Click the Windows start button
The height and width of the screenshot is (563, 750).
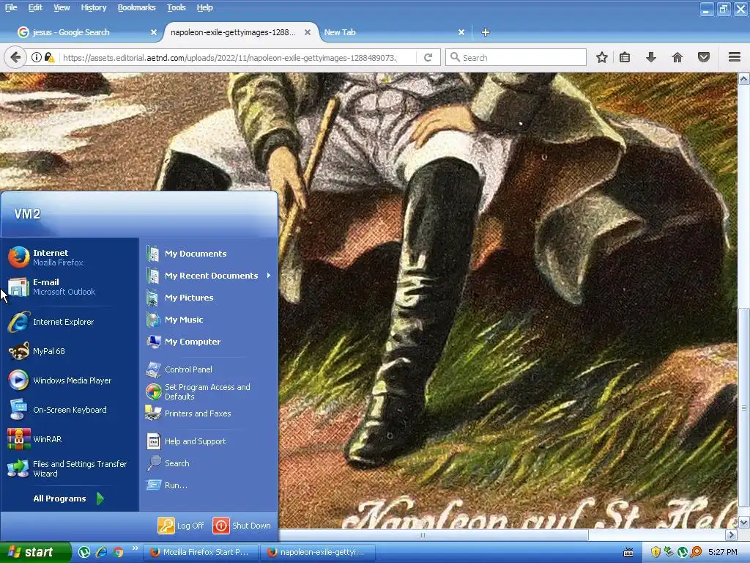click(x=35, y=552)
